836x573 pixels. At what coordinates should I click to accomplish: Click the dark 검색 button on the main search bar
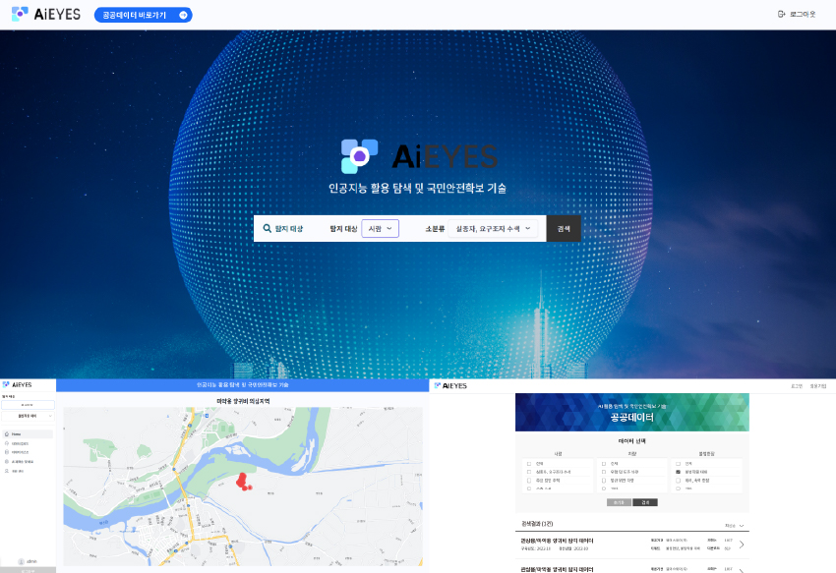[564, 229]
